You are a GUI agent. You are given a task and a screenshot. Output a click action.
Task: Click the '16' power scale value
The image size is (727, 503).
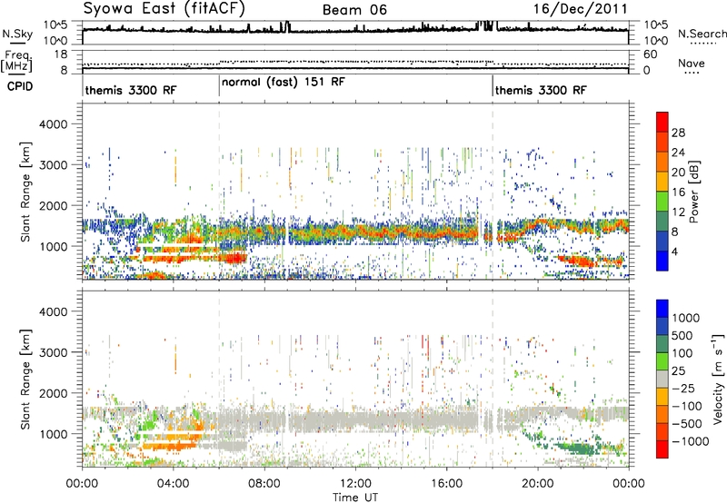tap(678, 192)
